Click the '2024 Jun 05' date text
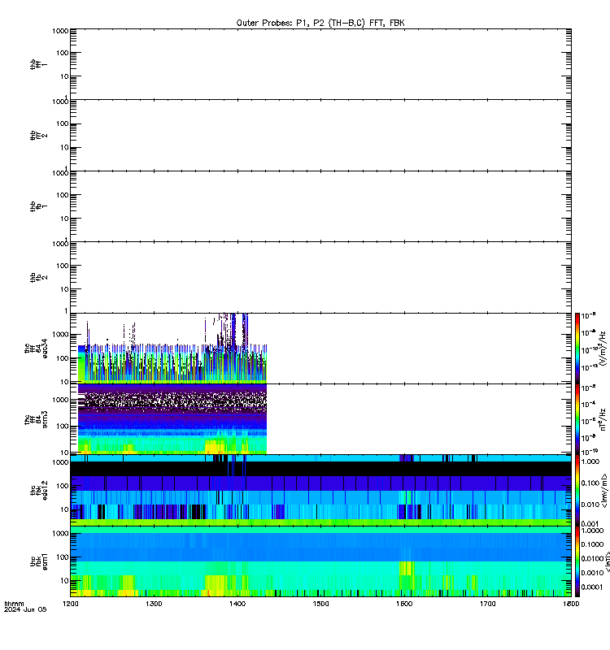Image resolution: width=610 pixels, height=650 pixels. click(25, 610)
